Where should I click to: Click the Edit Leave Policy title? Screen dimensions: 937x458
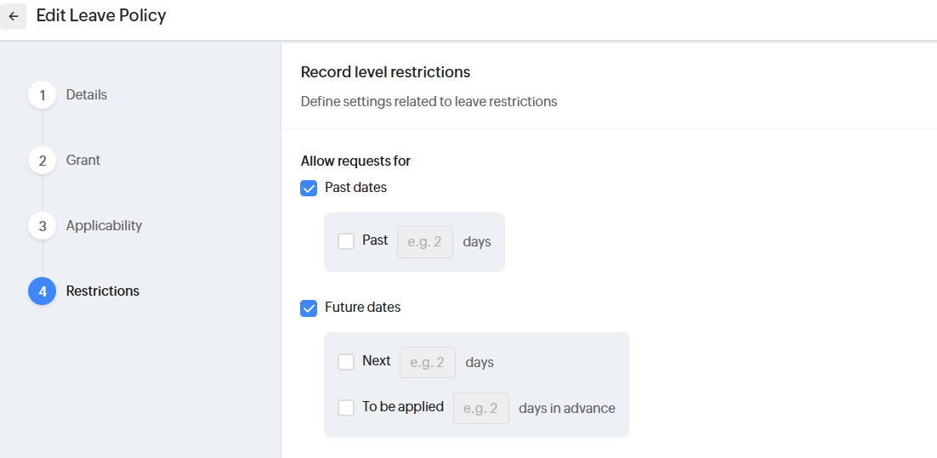coord(101,16)
